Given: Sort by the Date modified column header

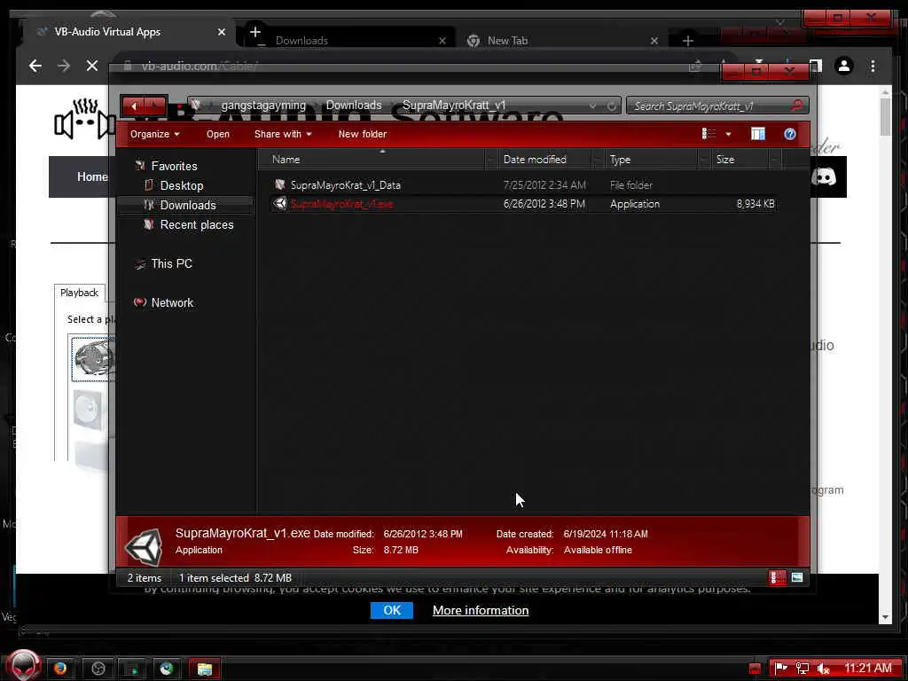Looking at the screenshot, I should (535, 160).
